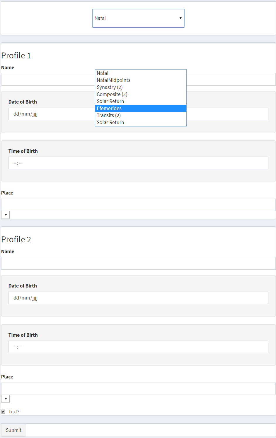Focus Profile 1 Place input field
The image size is (276, 438).
click(x=138, y=205)
